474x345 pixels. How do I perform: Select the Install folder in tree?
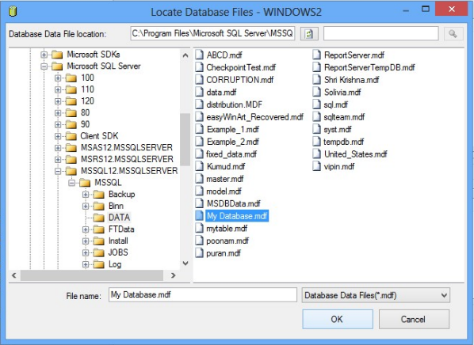click(118, 241)
